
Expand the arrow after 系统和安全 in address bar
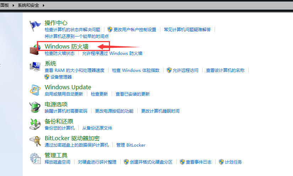[44, 5]
